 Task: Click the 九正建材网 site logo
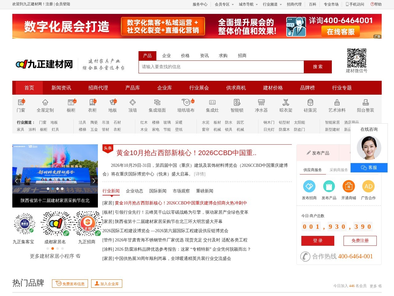[x=44, y=64]
